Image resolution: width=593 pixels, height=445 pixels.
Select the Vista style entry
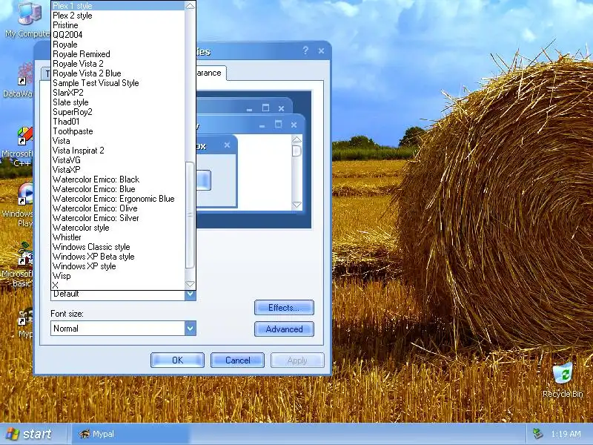(118, 141)
